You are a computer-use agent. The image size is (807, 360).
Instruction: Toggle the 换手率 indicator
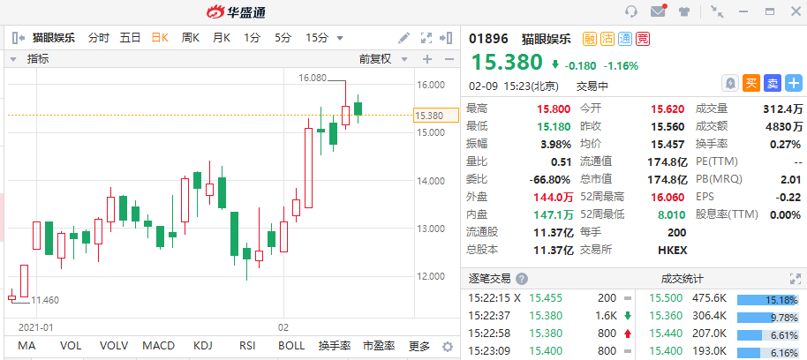tap(335, 346)
